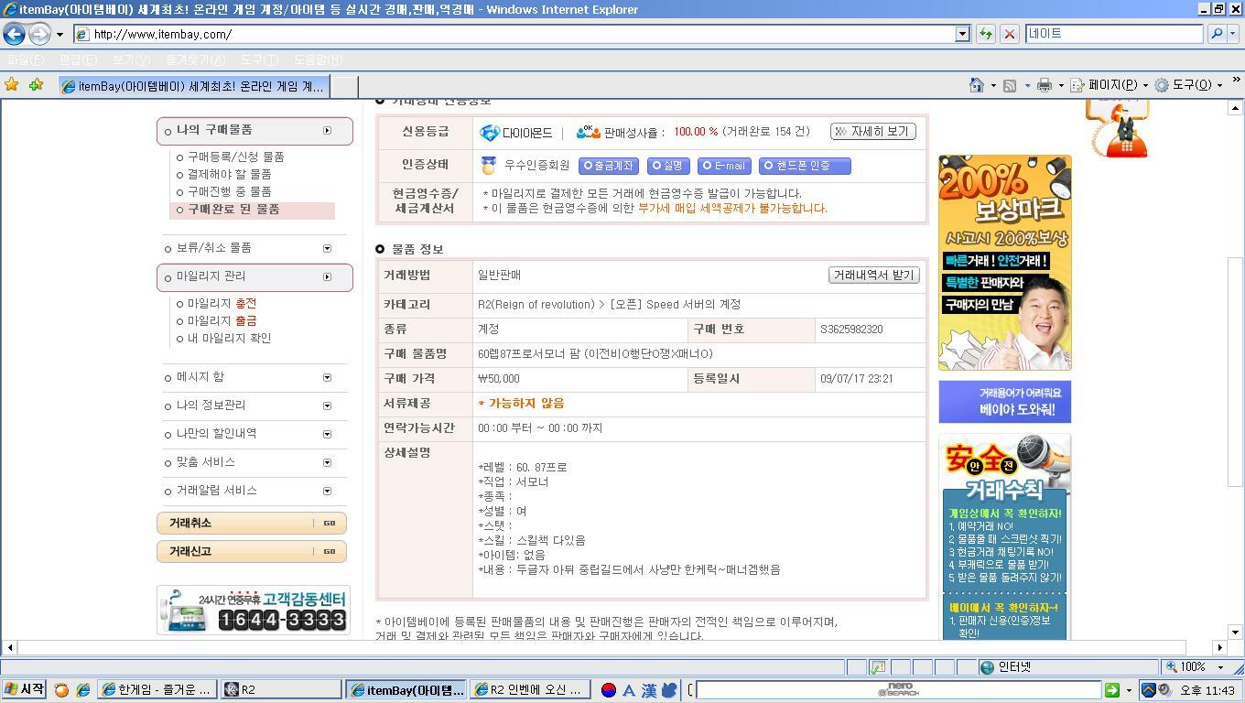The image size is (1245, 703).
Task: Expand 나의 정보관리 section
Action: (x=327, y=406)
